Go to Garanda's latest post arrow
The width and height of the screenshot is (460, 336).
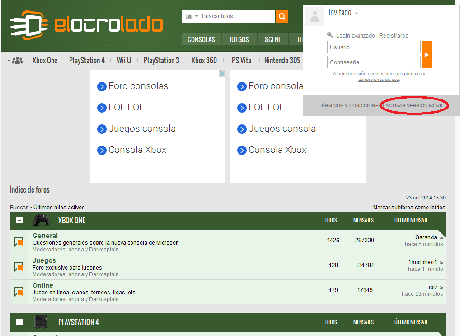[441, 237]
